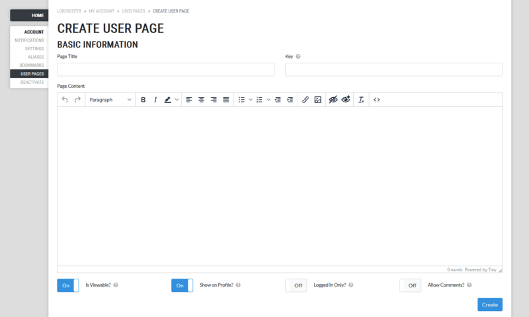Insert a numbered list

click(x=259, y=100)
